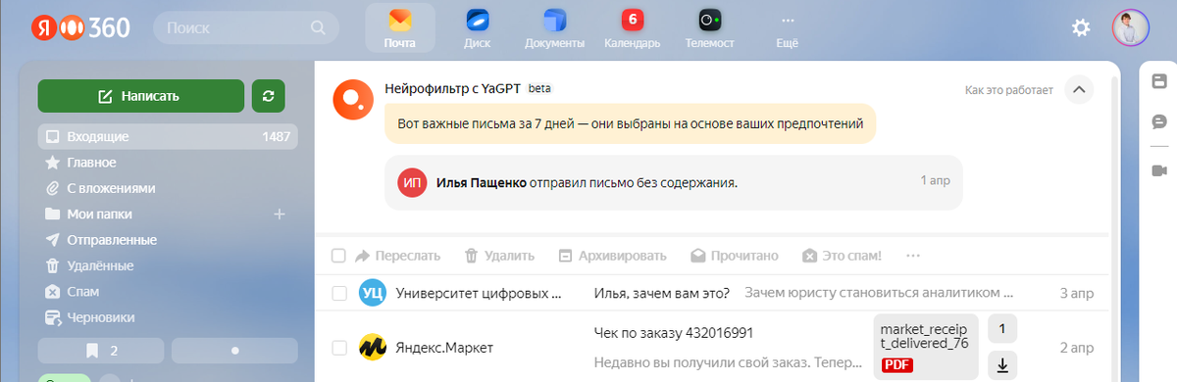Click the Написать compose button
Screen dimensions: 1177x382
pyautogui.click(x=140, y=96)
